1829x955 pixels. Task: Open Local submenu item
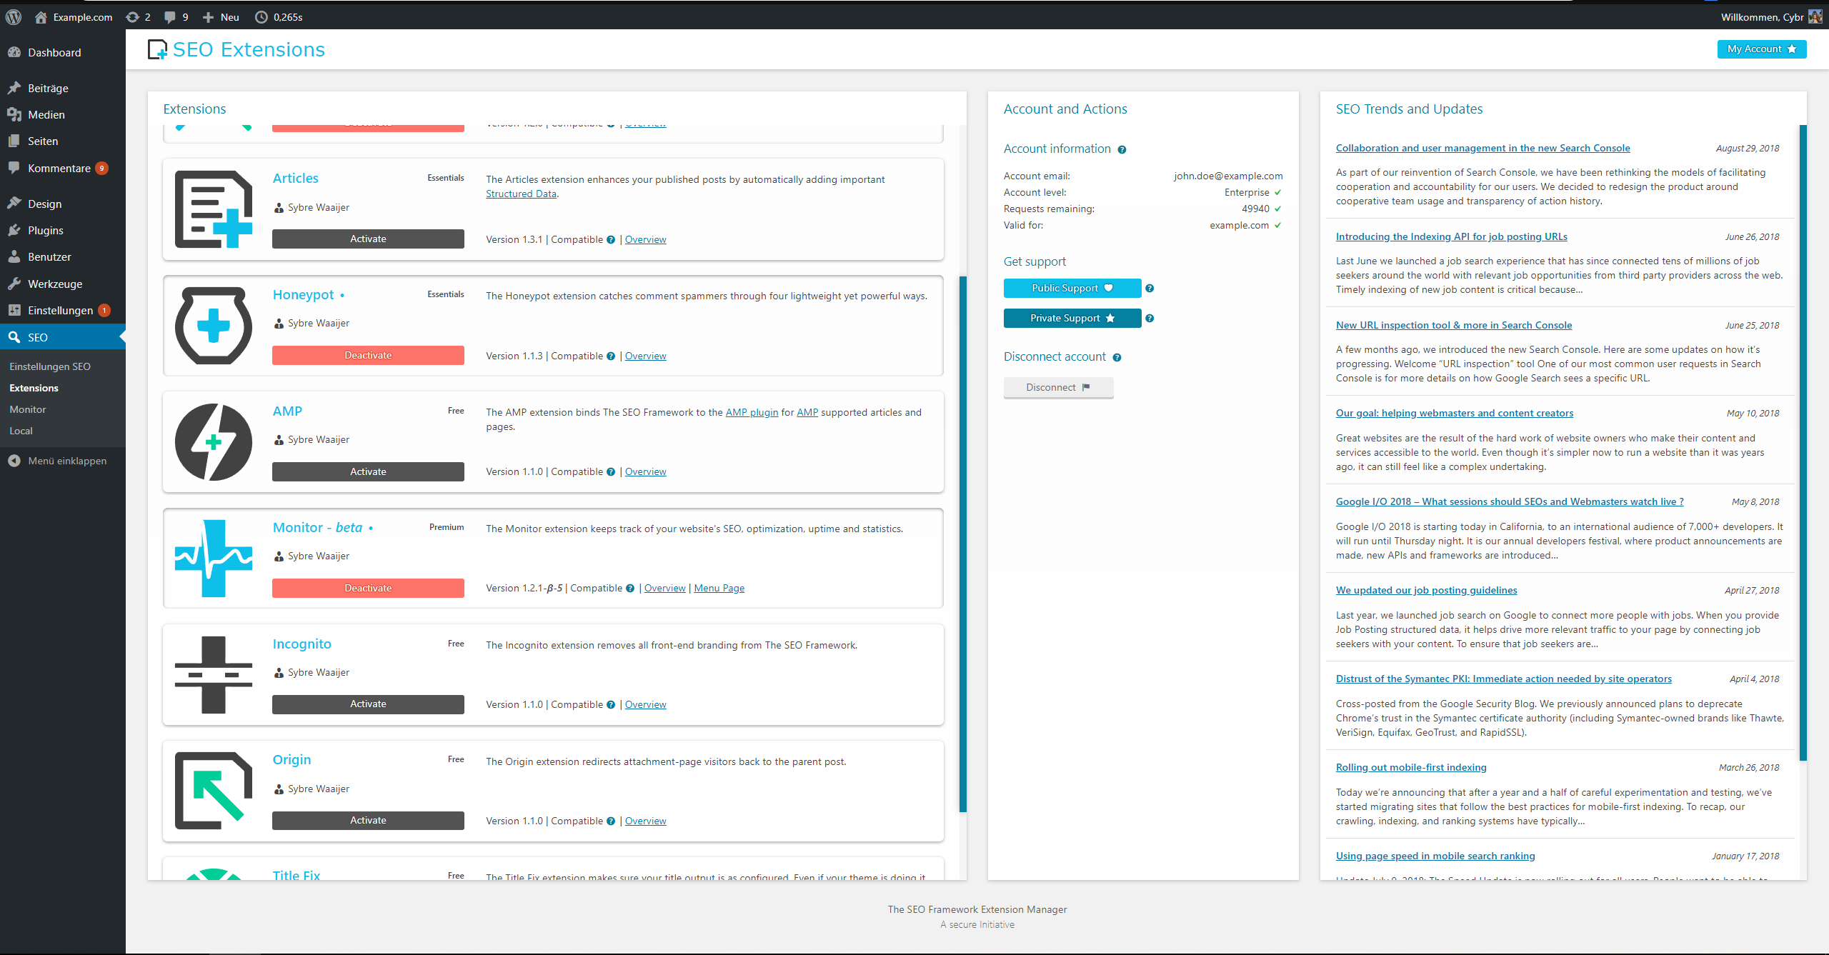21,431
